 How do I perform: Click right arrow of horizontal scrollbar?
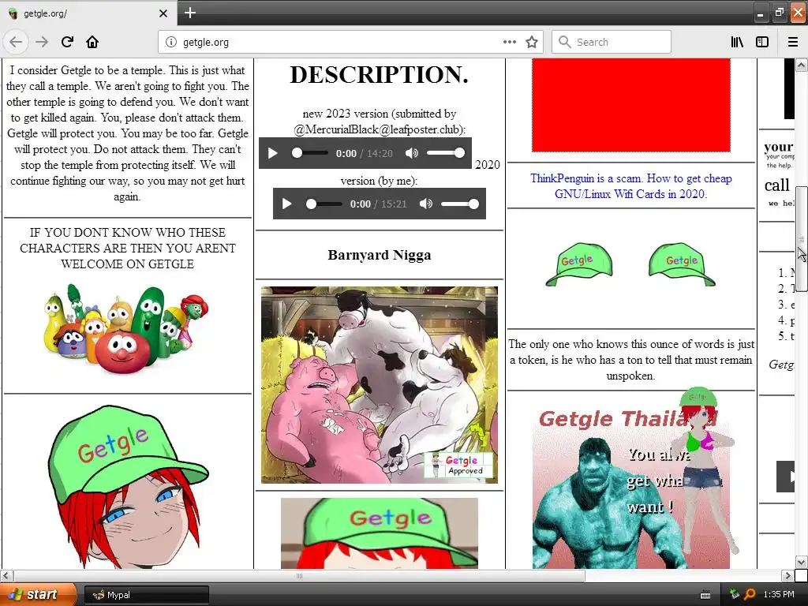pos(787,575)
